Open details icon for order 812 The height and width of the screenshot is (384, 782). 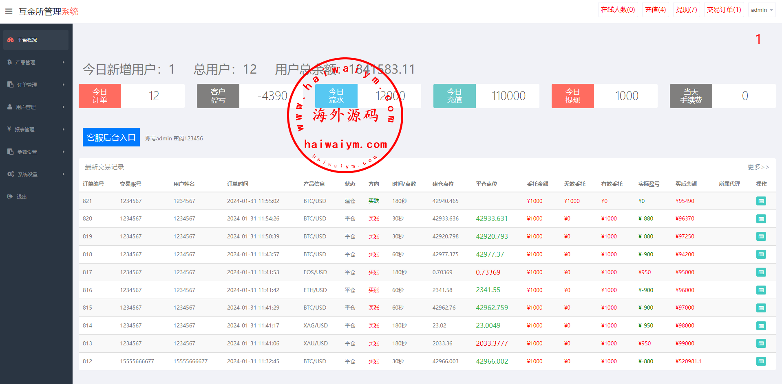coord(761,361)
